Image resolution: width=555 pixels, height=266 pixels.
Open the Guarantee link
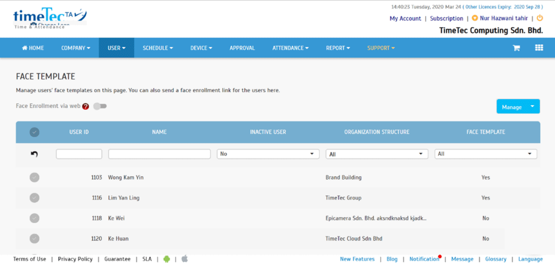point(117,259)
